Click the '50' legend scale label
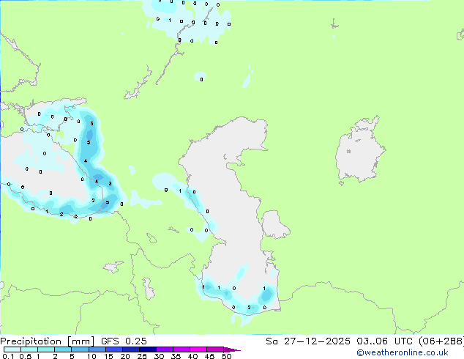This screenshot has height=359, width=464. [227, 356]
